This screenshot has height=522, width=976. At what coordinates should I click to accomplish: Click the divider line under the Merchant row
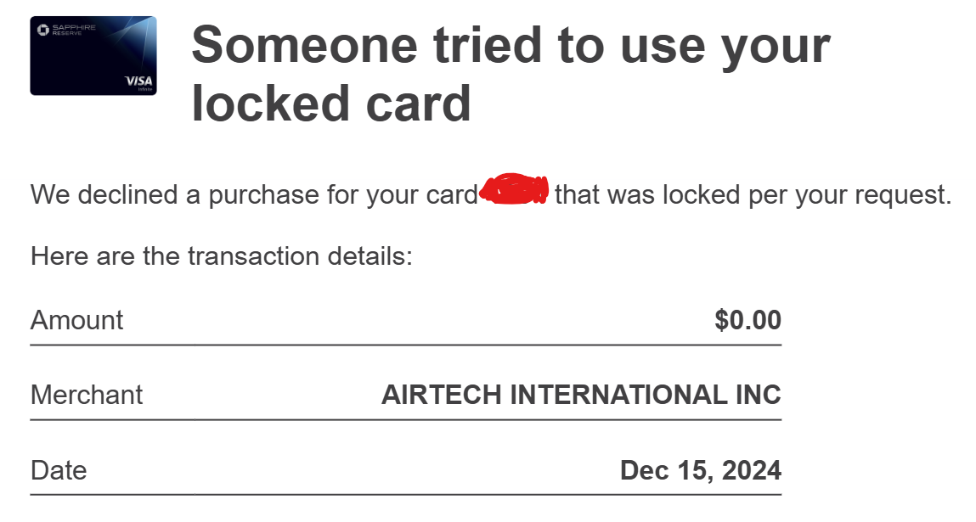[x=405, y=419]
